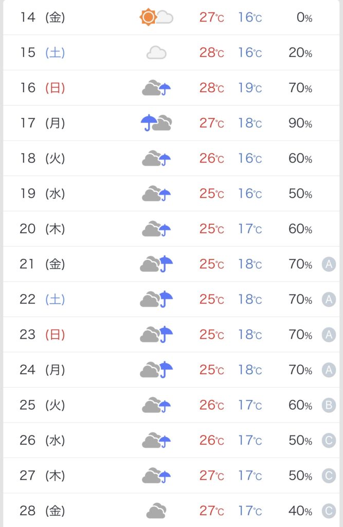Viewport: 343px width, 527px height.
Task: Tap the 28°C high temperature for day 16
Action: tap(212, 87)
